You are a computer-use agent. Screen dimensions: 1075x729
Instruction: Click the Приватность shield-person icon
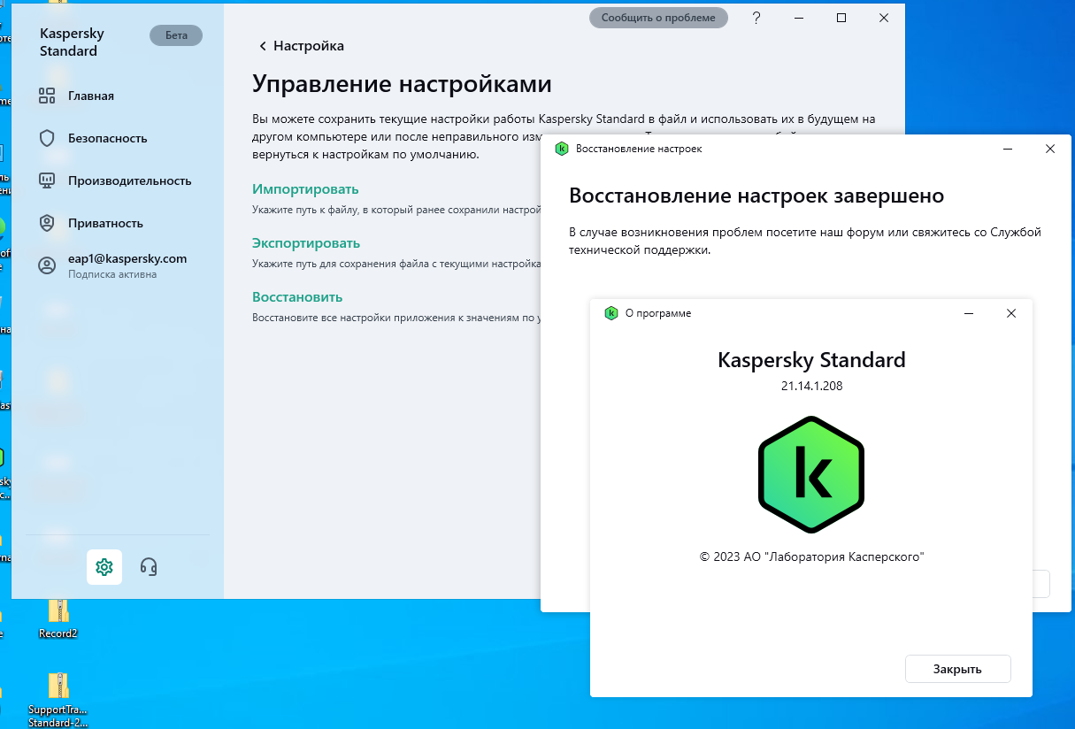(47, 223)
